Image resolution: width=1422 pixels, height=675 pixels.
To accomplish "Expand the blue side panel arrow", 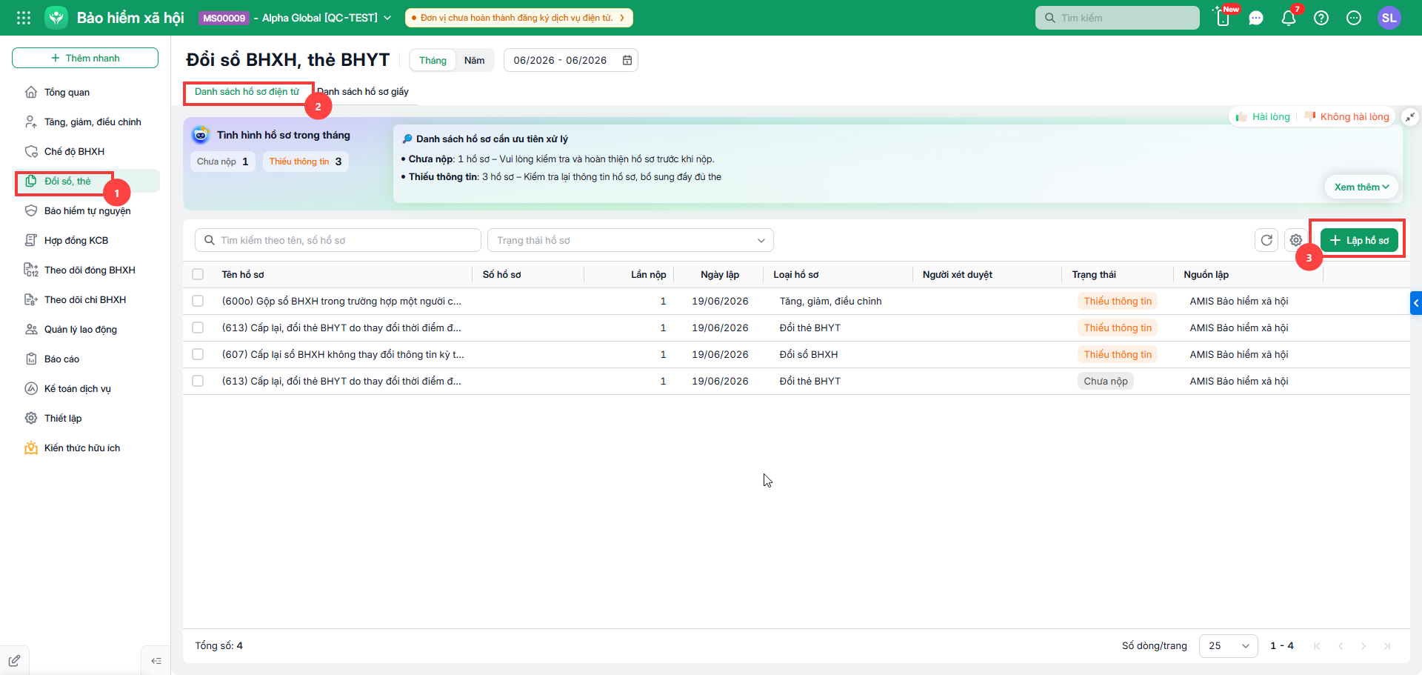I will [1416, 303].
